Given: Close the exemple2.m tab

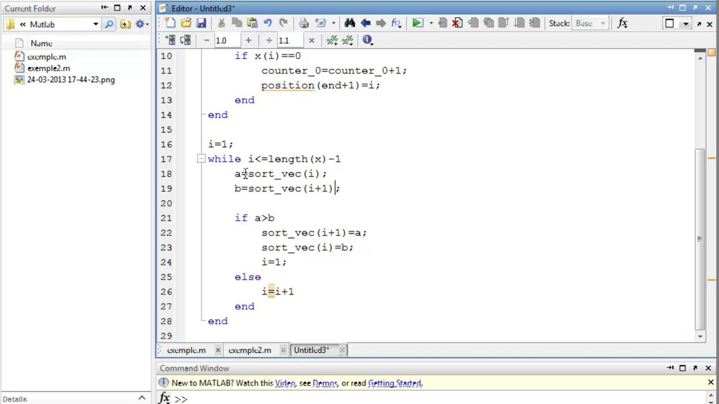Looking at the screenshot, I should click(x=283, y=350).
